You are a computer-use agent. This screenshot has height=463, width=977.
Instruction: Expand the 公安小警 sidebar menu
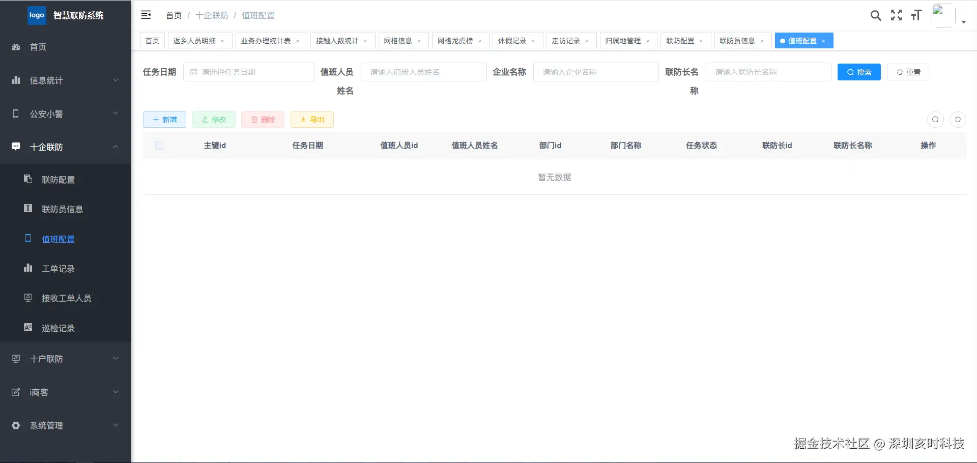[x=65, y=114]
